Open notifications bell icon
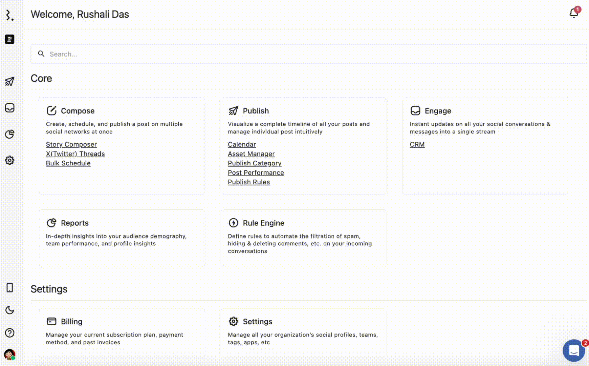Viewport: 589px width, 366px height. [x=574, y=13]
